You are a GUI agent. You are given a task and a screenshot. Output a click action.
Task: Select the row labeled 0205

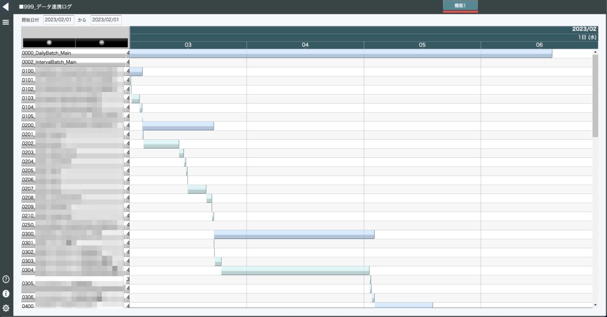point(73,171)
